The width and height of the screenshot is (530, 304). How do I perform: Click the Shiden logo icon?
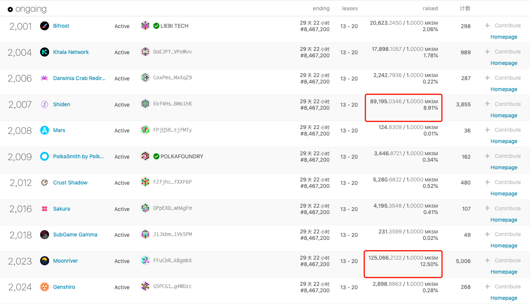[x=45, y=104]
